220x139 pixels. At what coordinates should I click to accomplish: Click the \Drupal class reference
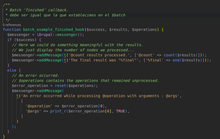pyautogui.click(x=44, y=35)
